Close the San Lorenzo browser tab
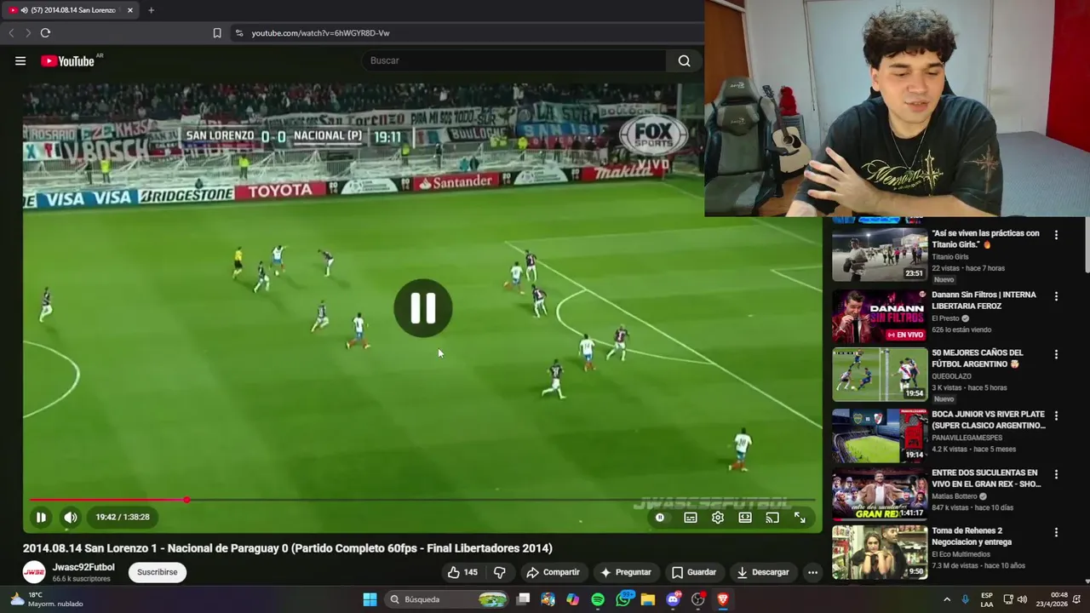 click(x=130, y=10)
